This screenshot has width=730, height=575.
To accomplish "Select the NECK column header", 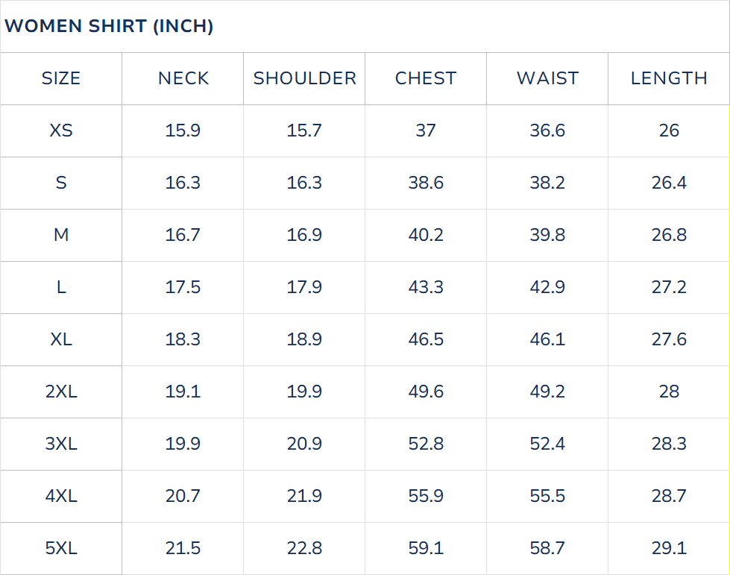I will (183, 78).
